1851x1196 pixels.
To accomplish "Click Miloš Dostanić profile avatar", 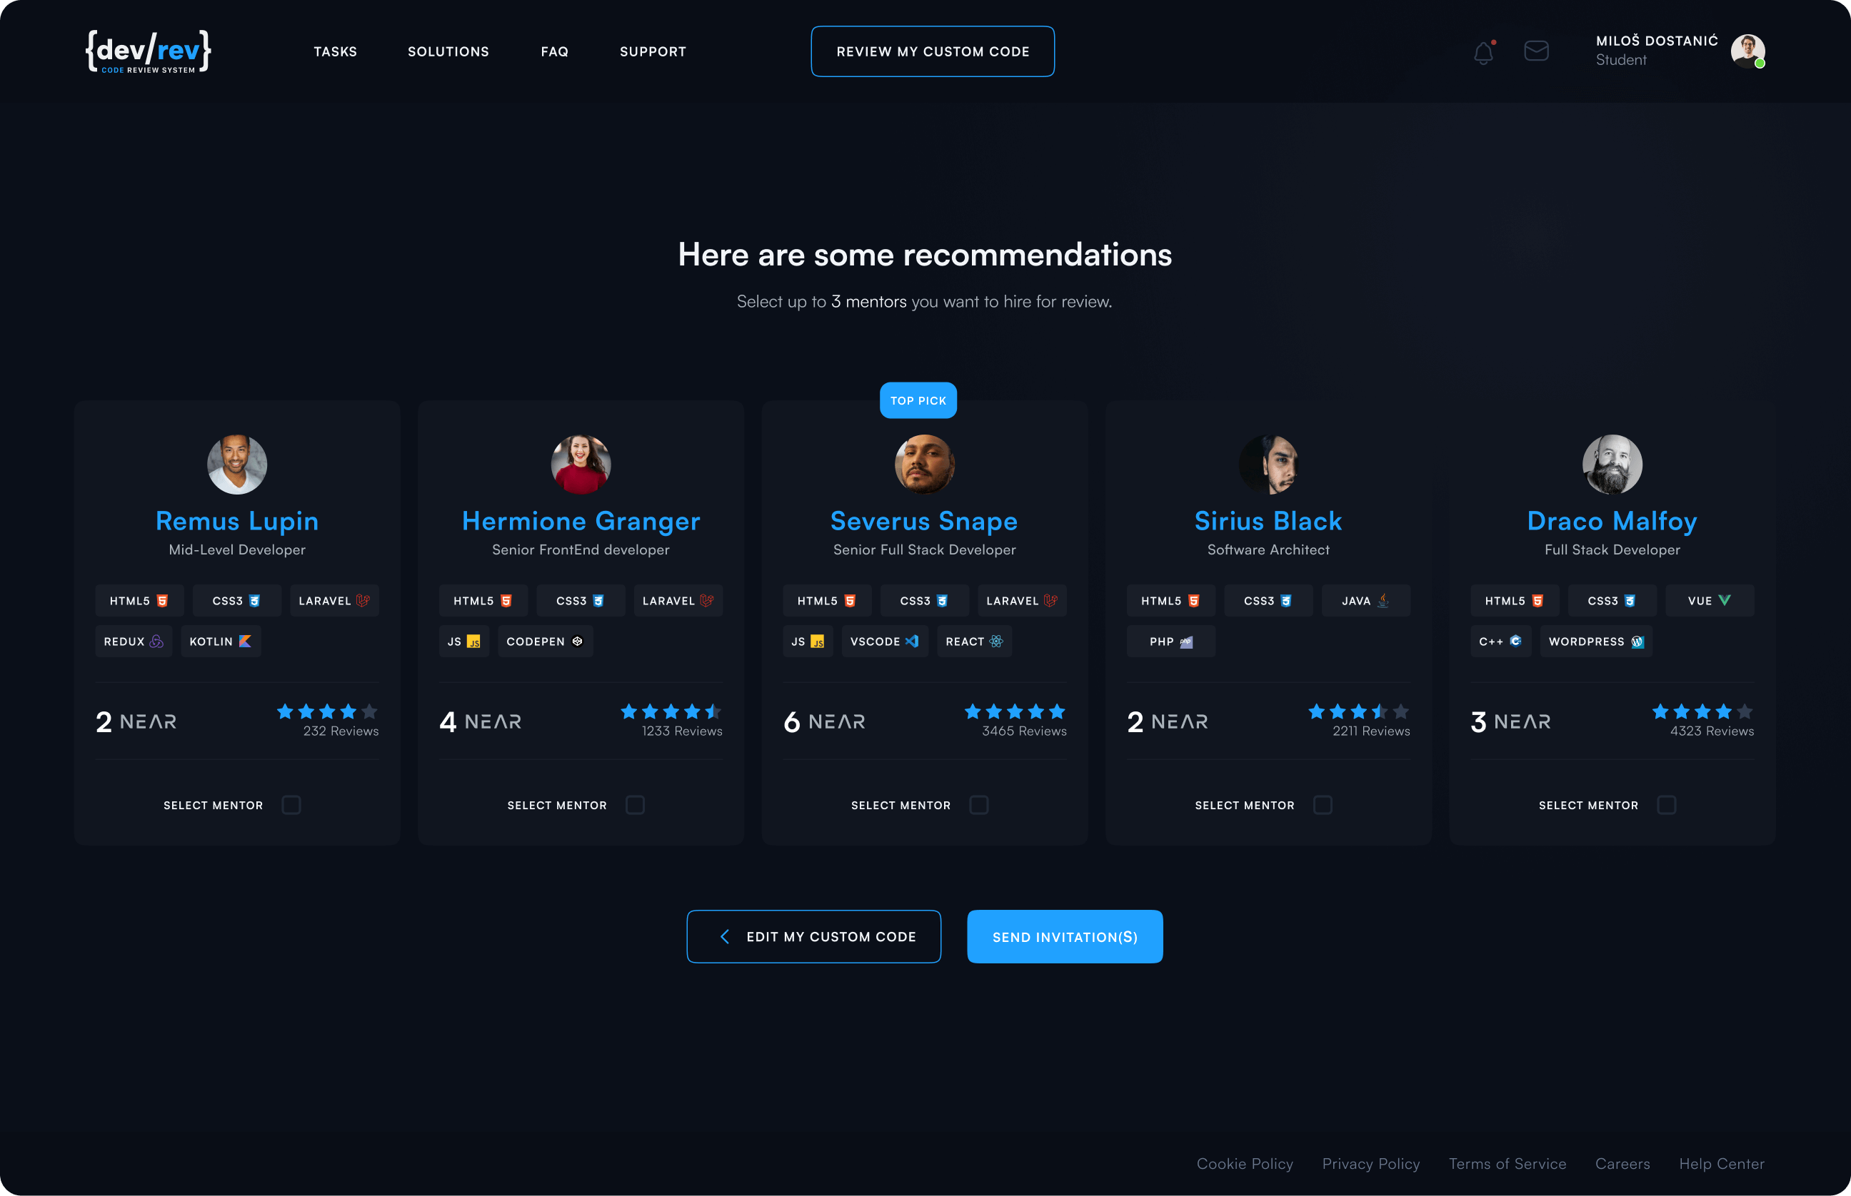I will pos(1747,51).
